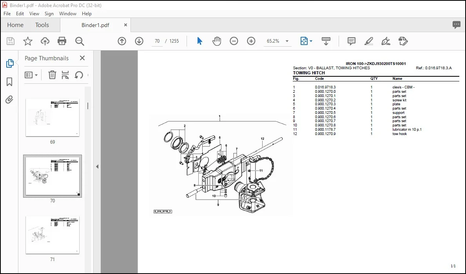Viewport: 466px width, 274px height.
Task: Open the zoom level 65.2% dropdown
Action: [x=287, y=41]
